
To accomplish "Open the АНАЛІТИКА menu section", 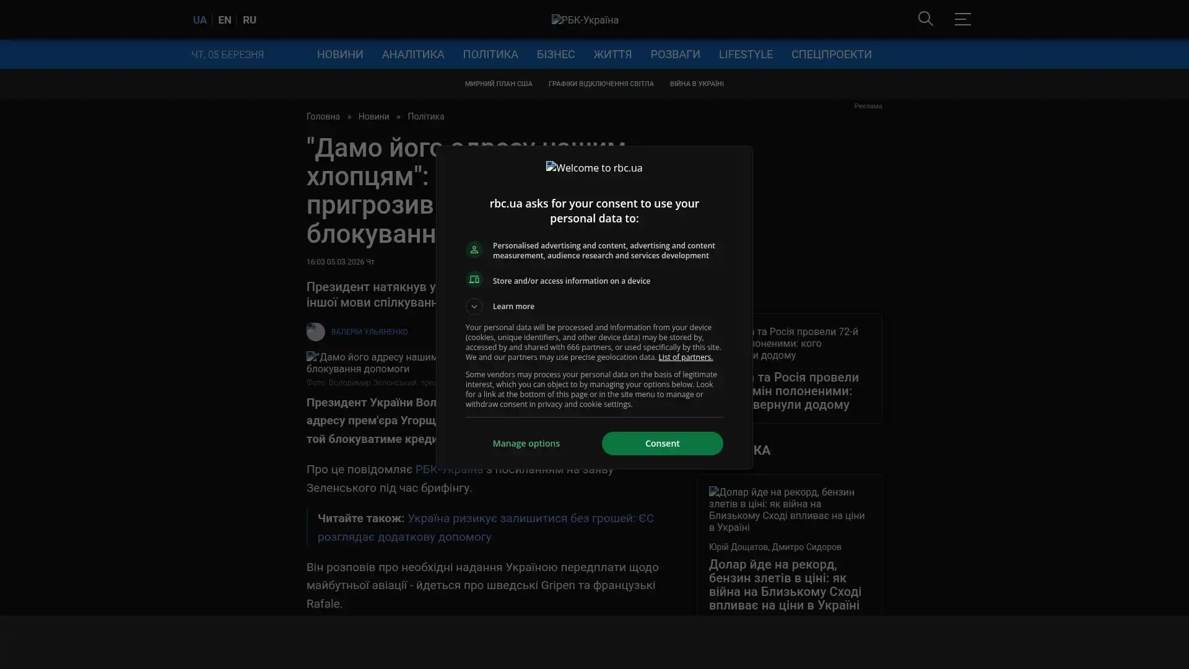I will 412,55.
